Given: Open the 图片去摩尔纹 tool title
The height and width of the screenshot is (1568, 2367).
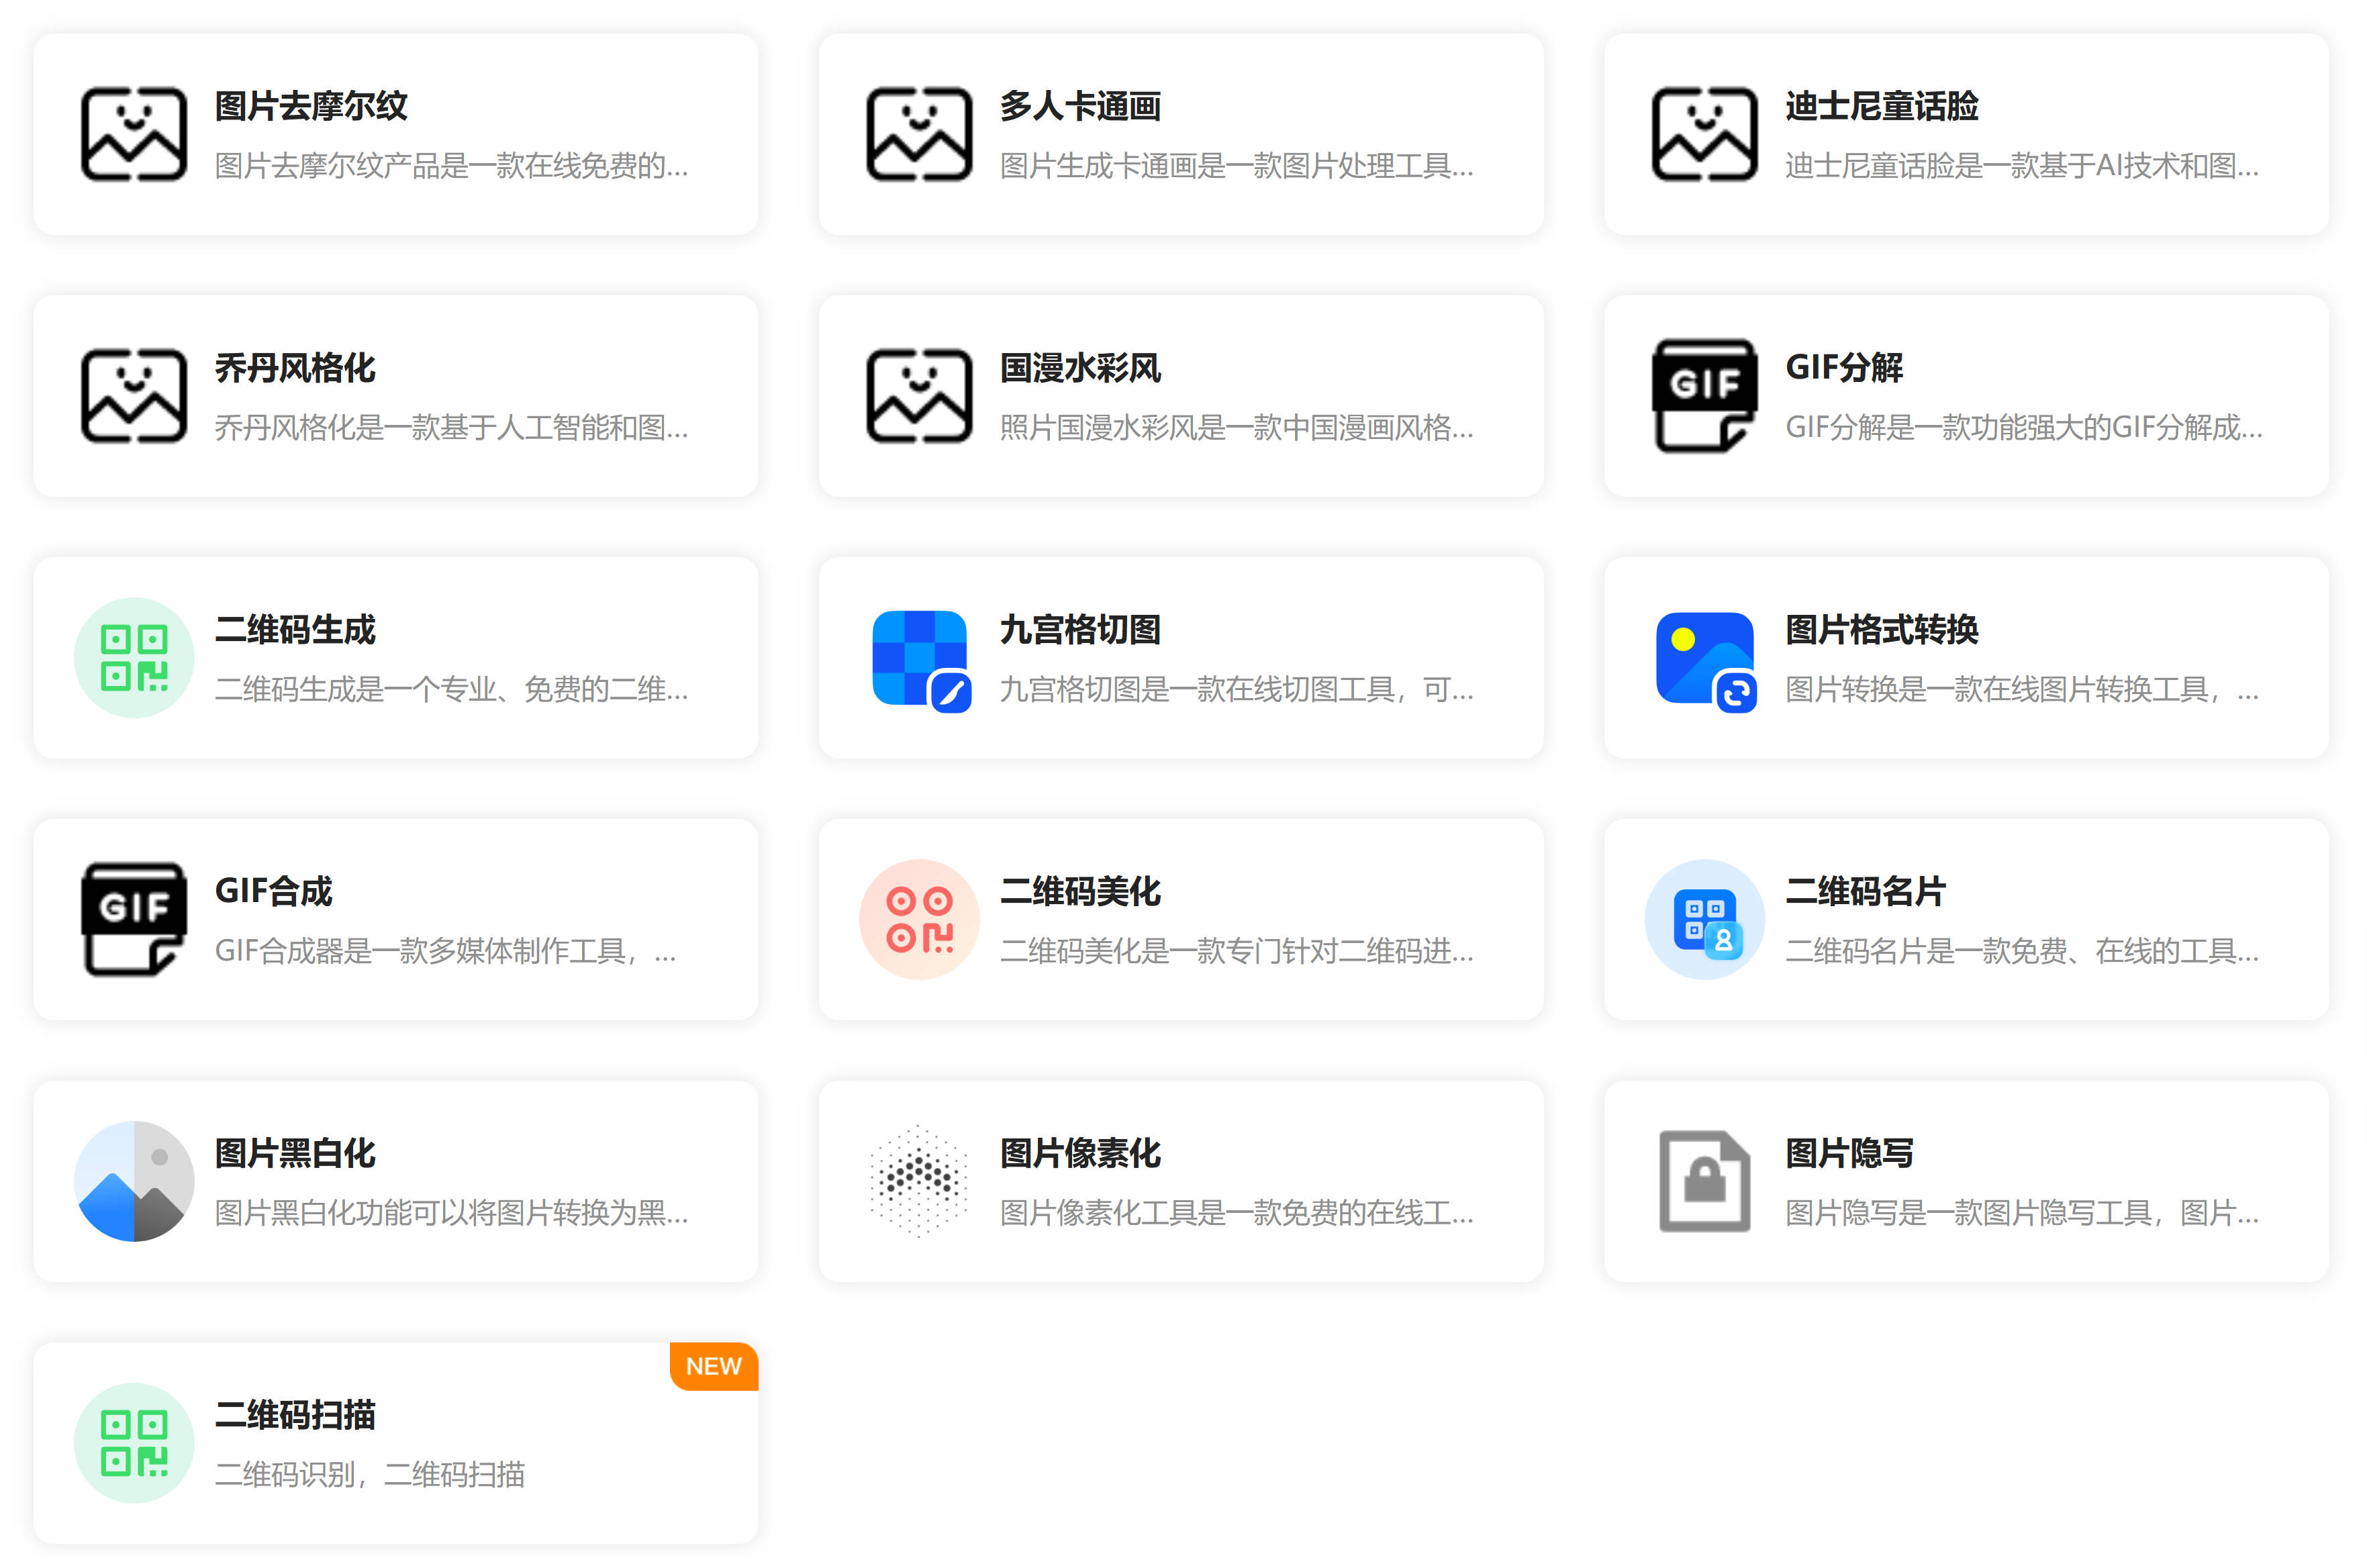Looking at the screenshot, I should point(311,106).
